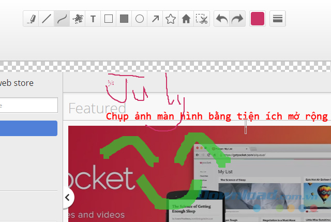Go to previous featured slide
The image size is (331, 222).
pos(68,198)
